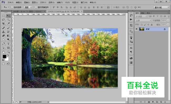The height and width of the screenshot is (104, 171).
Task: Click the foreground black color swatch
Action: pos(4,56)
